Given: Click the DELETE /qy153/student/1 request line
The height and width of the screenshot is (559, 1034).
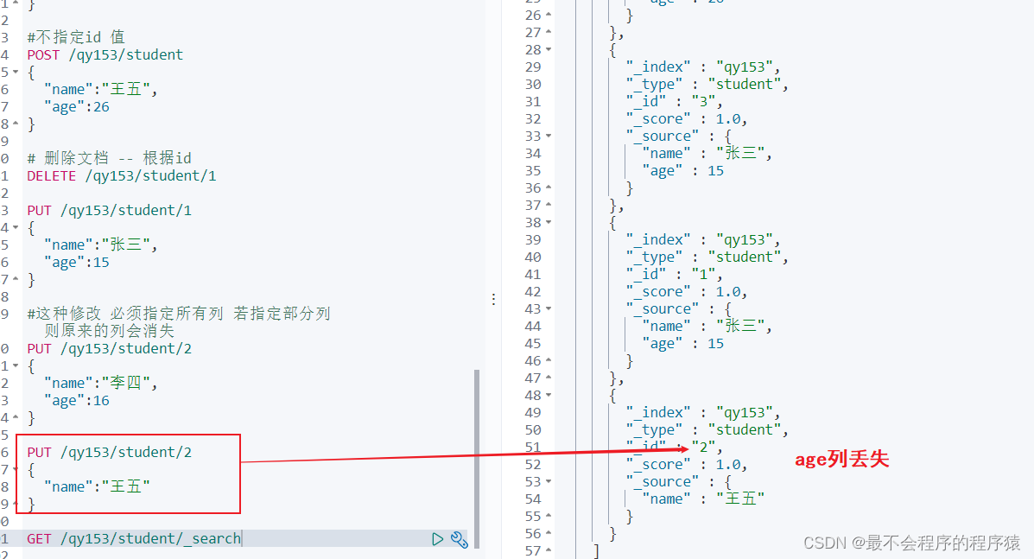Looking at the screenshot, I should click(121, 176).
